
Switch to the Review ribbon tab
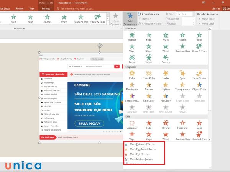20,9
